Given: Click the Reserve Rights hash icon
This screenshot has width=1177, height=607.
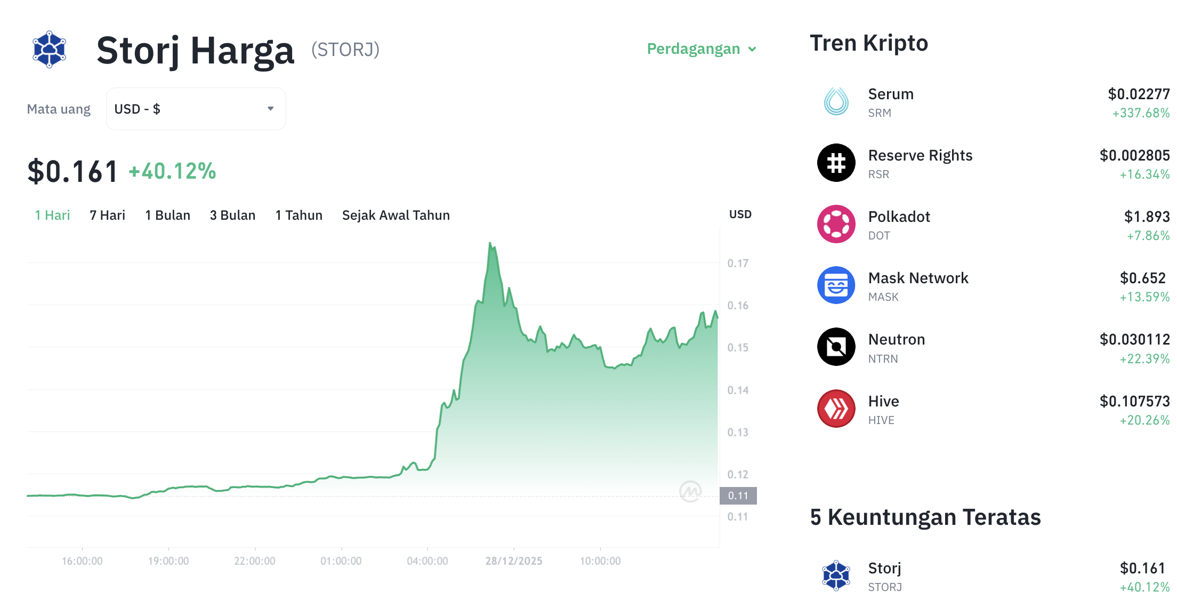Looking at the screenshot, I should pos(836,163).
